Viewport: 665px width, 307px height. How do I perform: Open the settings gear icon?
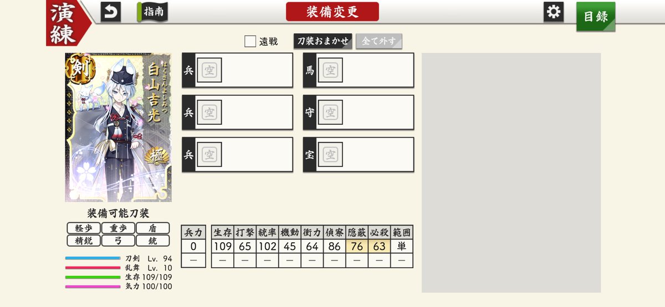tap(554, 12)
